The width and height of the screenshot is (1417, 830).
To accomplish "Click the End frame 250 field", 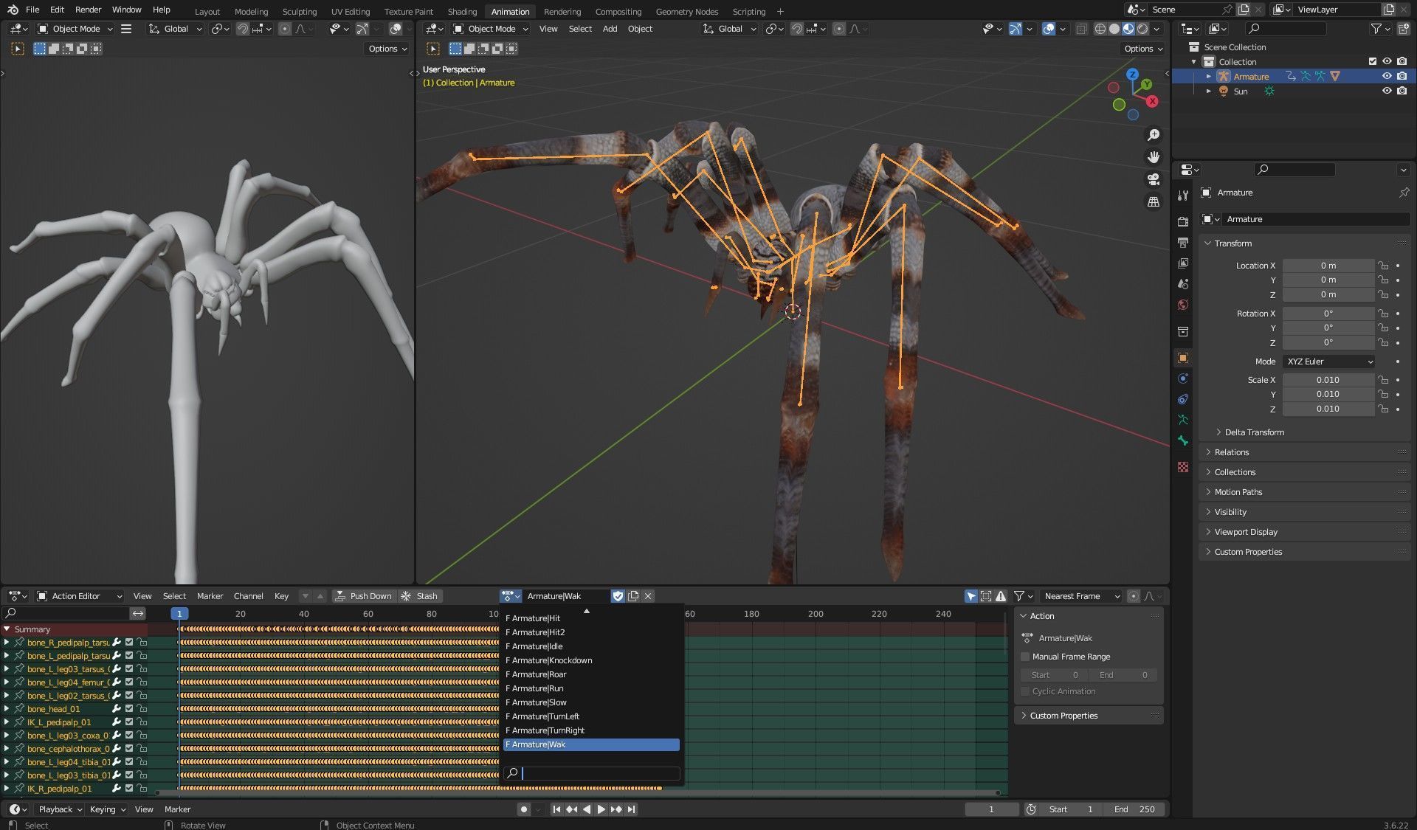I will tap(1135, 809).
